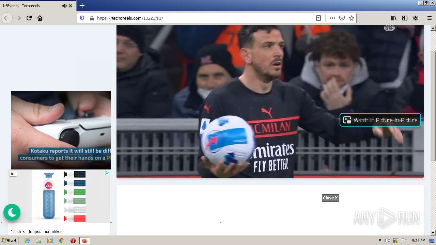Open page actions three-dot menu
436x245 pixels.
(332, 18)
